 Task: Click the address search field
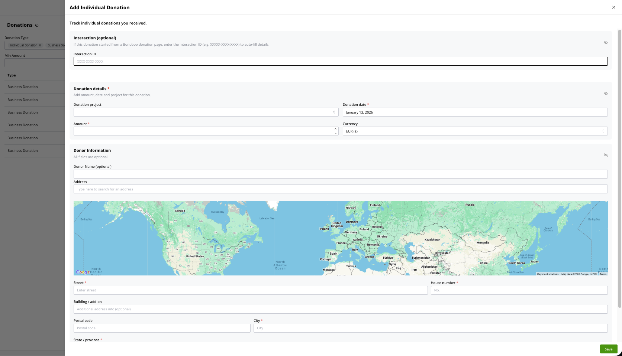(x=340, y=189)
